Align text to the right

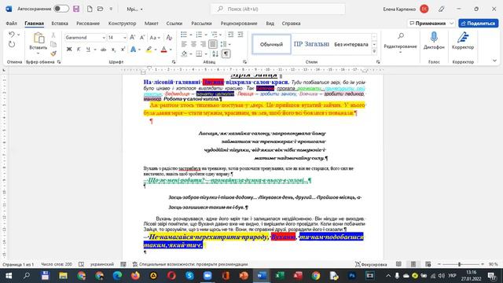click(x=203, y=44)
